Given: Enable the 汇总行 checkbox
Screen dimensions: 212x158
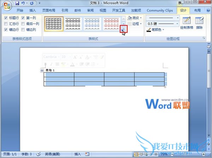Looking at the screenshot, I should [6, 24].
